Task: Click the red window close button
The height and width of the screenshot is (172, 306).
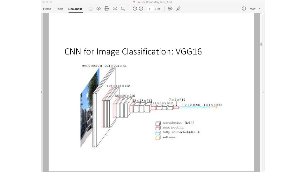Action: [x=44, y=2]
